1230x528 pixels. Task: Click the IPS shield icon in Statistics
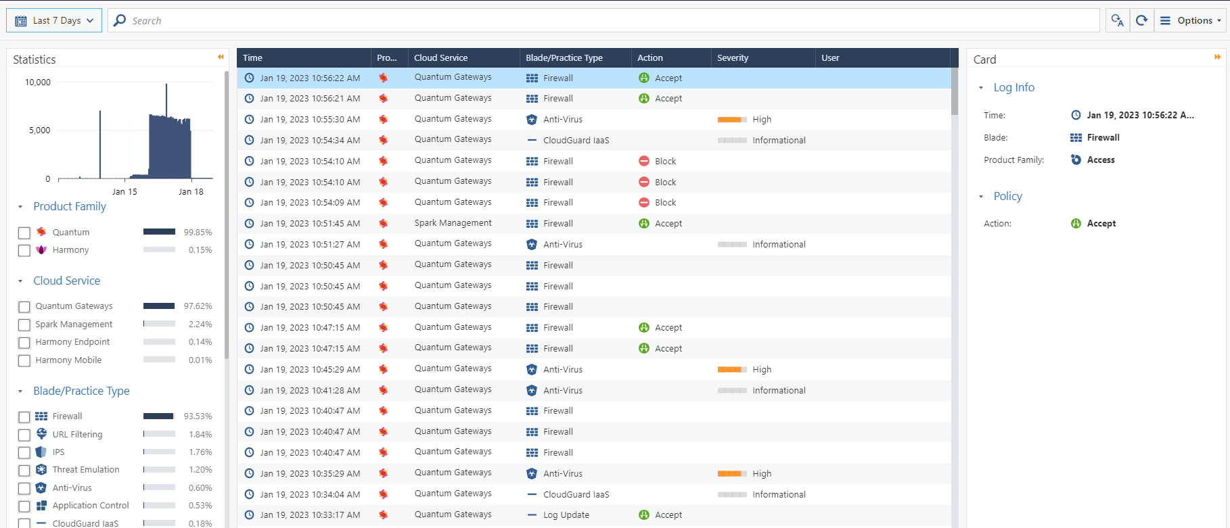pyautogui.click(x=41, y=452)
